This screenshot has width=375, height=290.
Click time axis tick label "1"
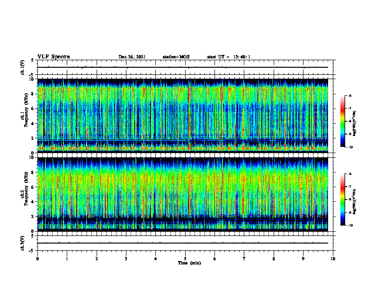click(x=67, y=259)
